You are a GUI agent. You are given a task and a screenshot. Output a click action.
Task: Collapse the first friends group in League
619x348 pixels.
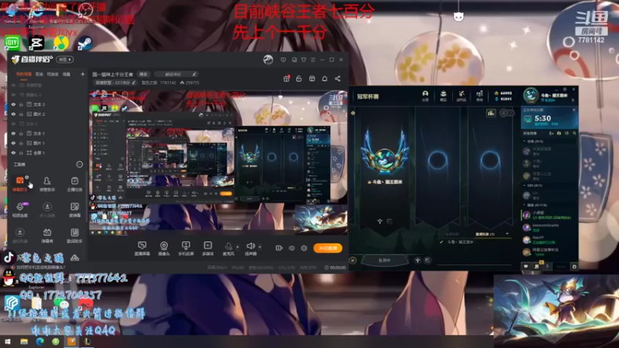525,141
